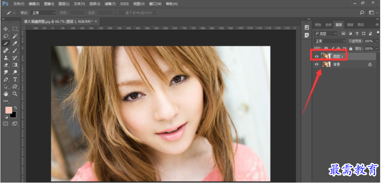Filter layers by smart objects
Screen dimensions: 381x183
[x=370, y=33]
